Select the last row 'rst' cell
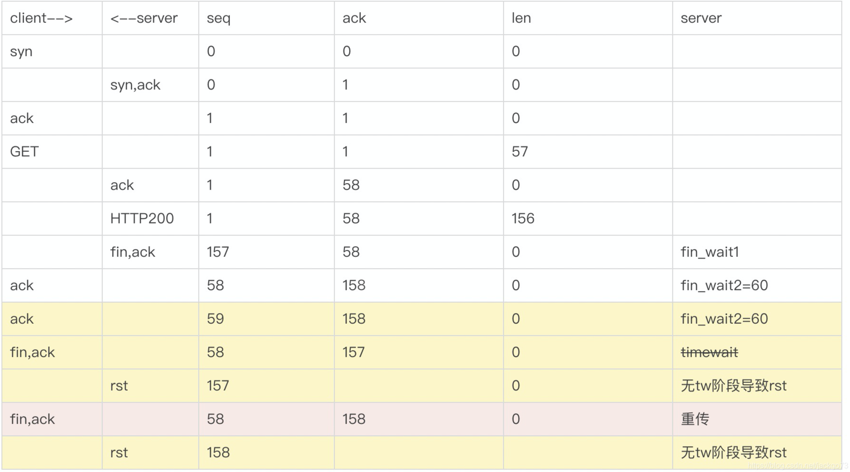 click(x=119, y=453)
